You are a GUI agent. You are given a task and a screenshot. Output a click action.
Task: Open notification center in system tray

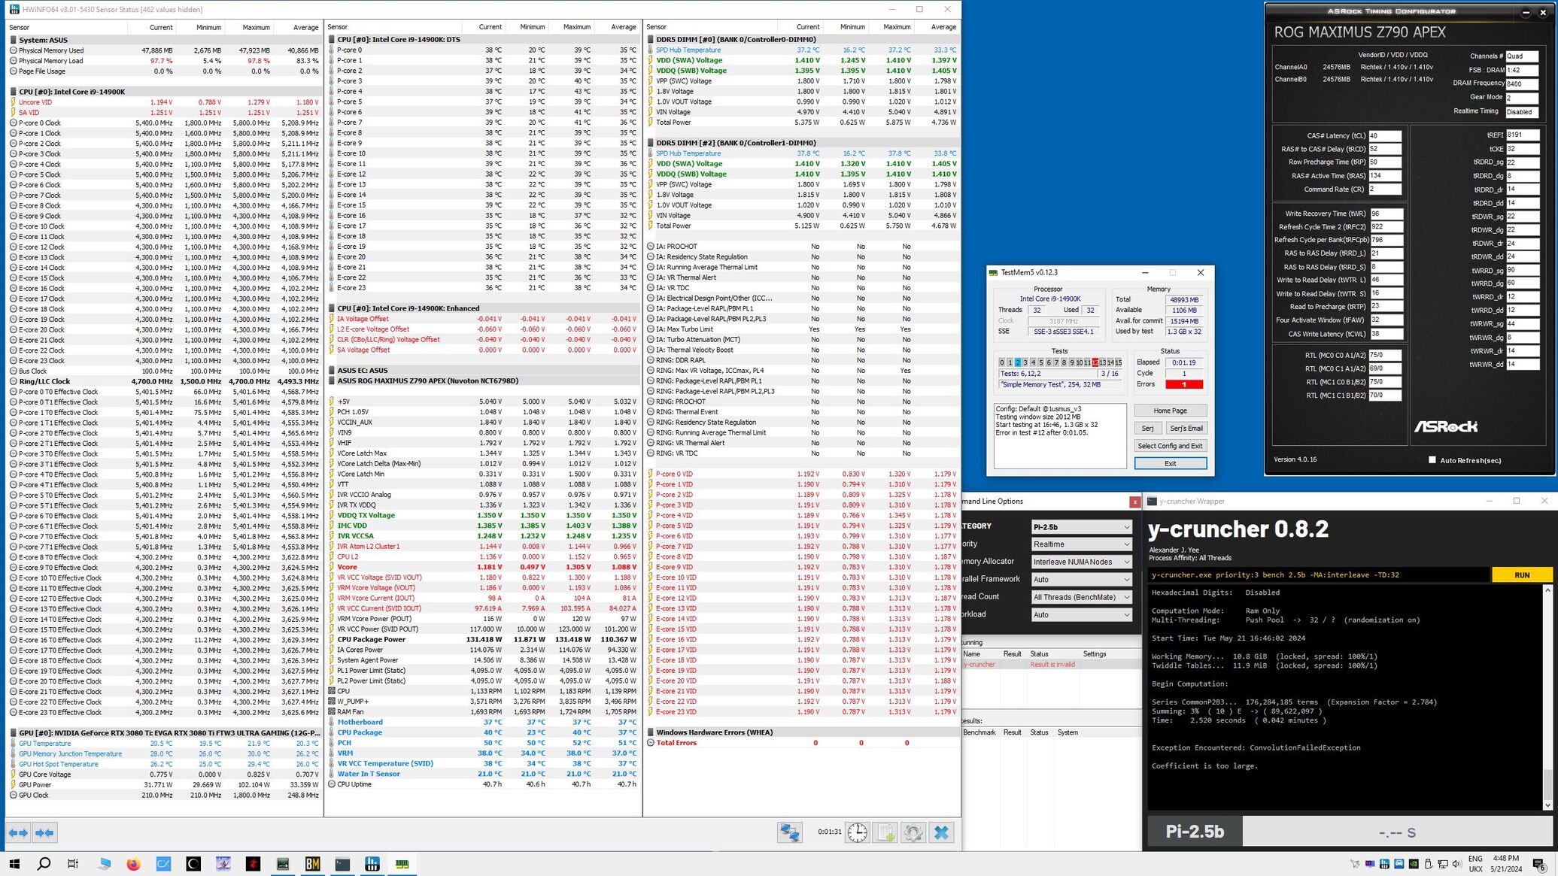1539,864
